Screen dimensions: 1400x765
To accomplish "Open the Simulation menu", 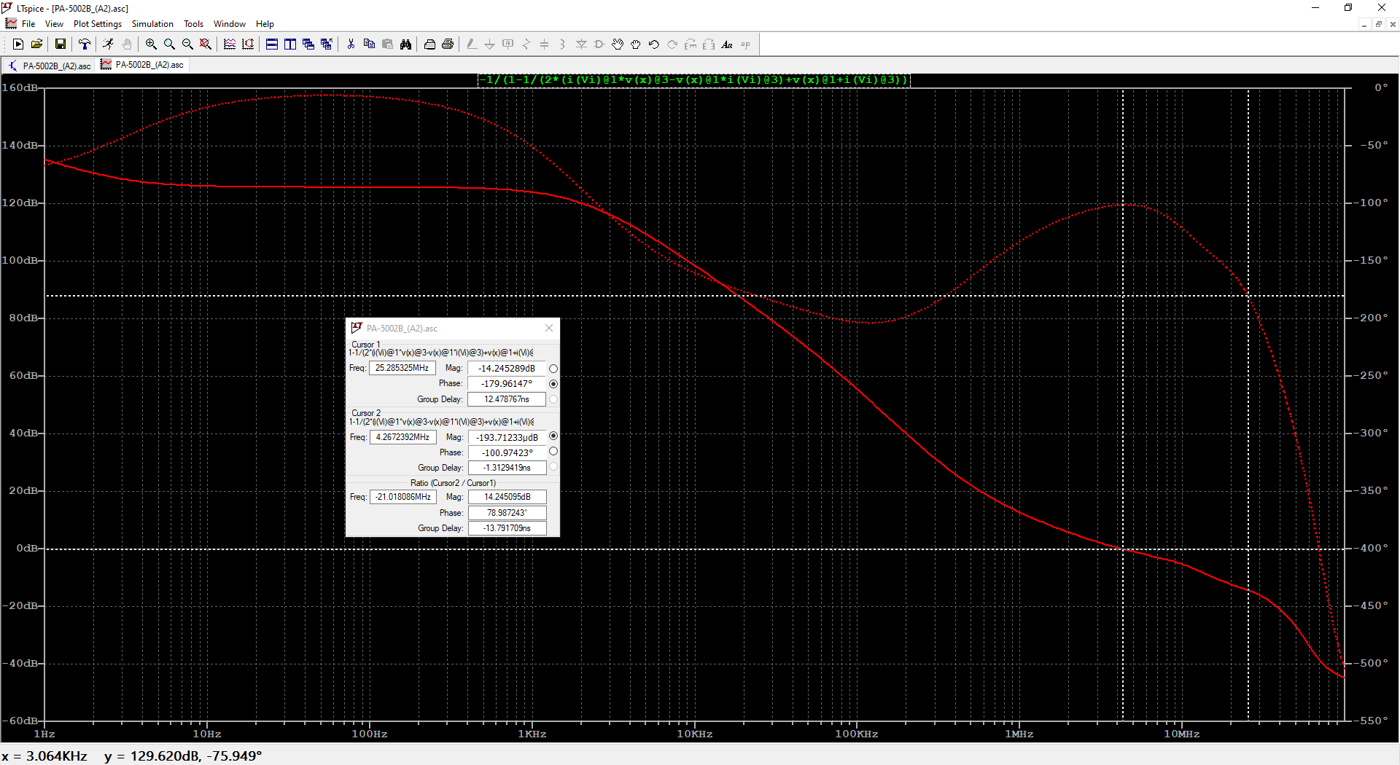I will pos(152,24).
